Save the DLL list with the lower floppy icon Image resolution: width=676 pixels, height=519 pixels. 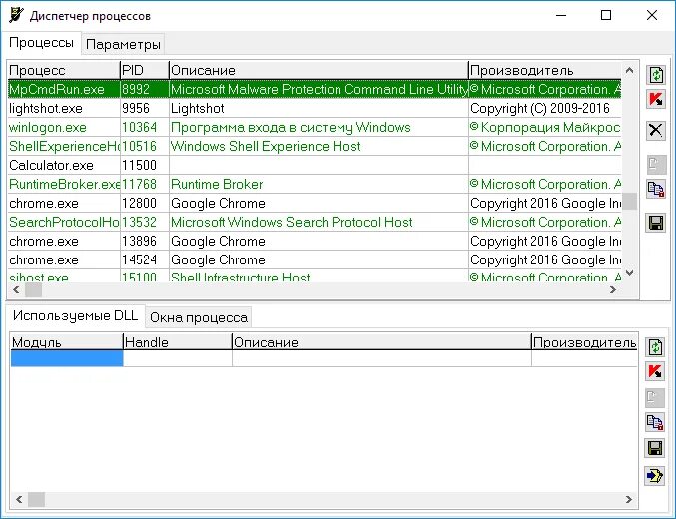(655, 448)
